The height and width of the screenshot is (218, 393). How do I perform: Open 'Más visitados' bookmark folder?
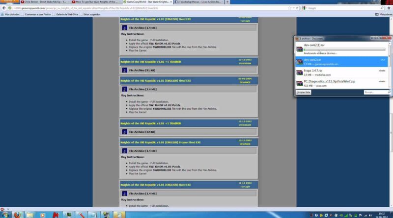(10, 15)
